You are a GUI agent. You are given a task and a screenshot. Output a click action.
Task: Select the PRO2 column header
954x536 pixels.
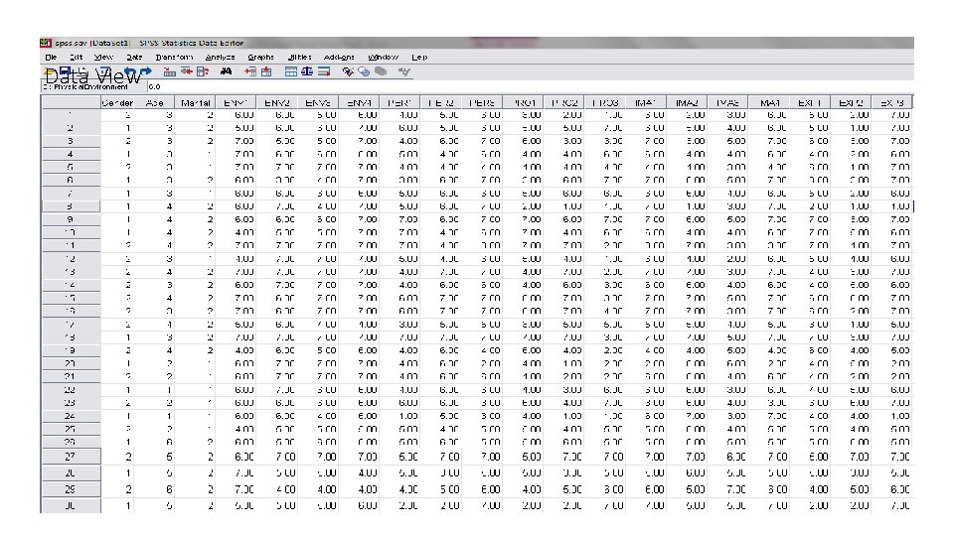pyautogui.click(x=564, y=103)
